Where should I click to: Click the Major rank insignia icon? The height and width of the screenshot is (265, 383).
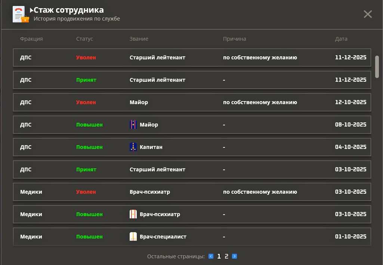[133, 125]
